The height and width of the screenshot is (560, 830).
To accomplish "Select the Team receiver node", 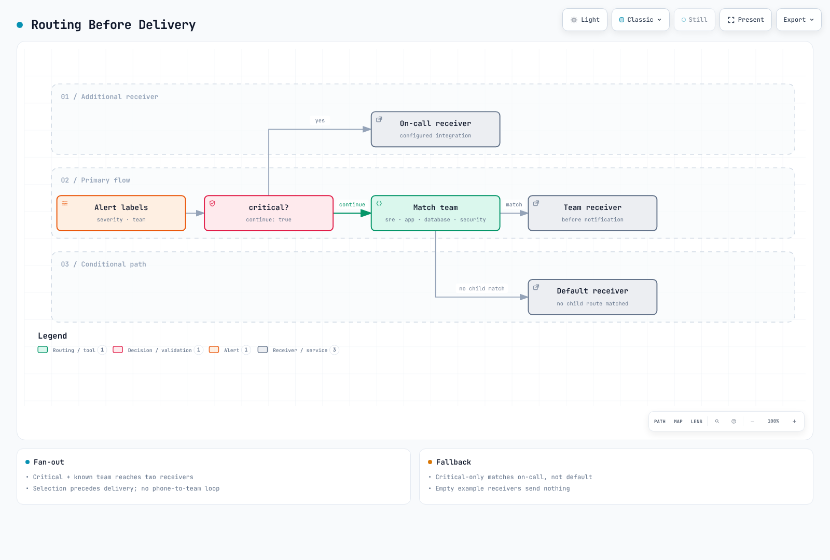I will pyautogui.click(x=592, y=213).
